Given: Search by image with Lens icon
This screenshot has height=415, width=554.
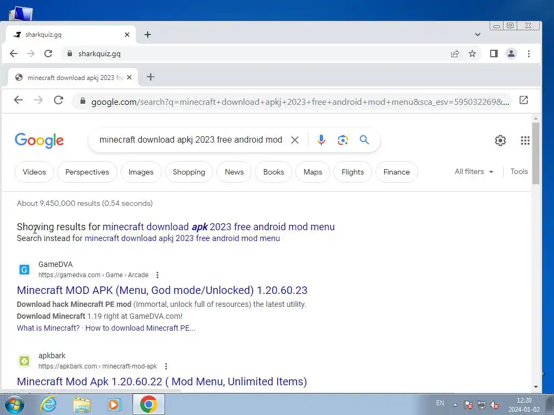Looking at the screenshot, I should (342, 140).
